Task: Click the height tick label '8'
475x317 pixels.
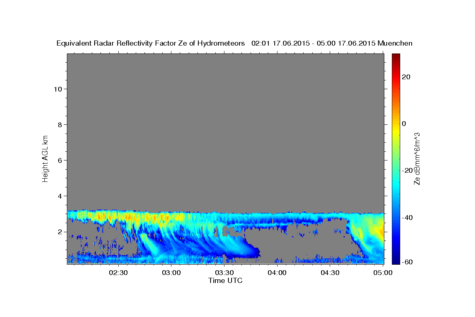Action: (x=59, y=124)
